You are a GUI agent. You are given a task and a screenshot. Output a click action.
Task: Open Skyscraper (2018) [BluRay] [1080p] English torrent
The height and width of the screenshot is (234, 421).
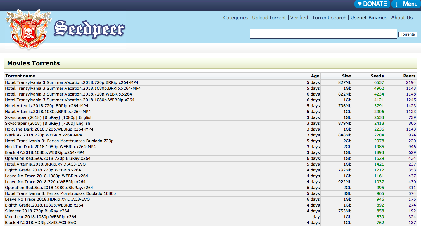click(x=49, y=117)
